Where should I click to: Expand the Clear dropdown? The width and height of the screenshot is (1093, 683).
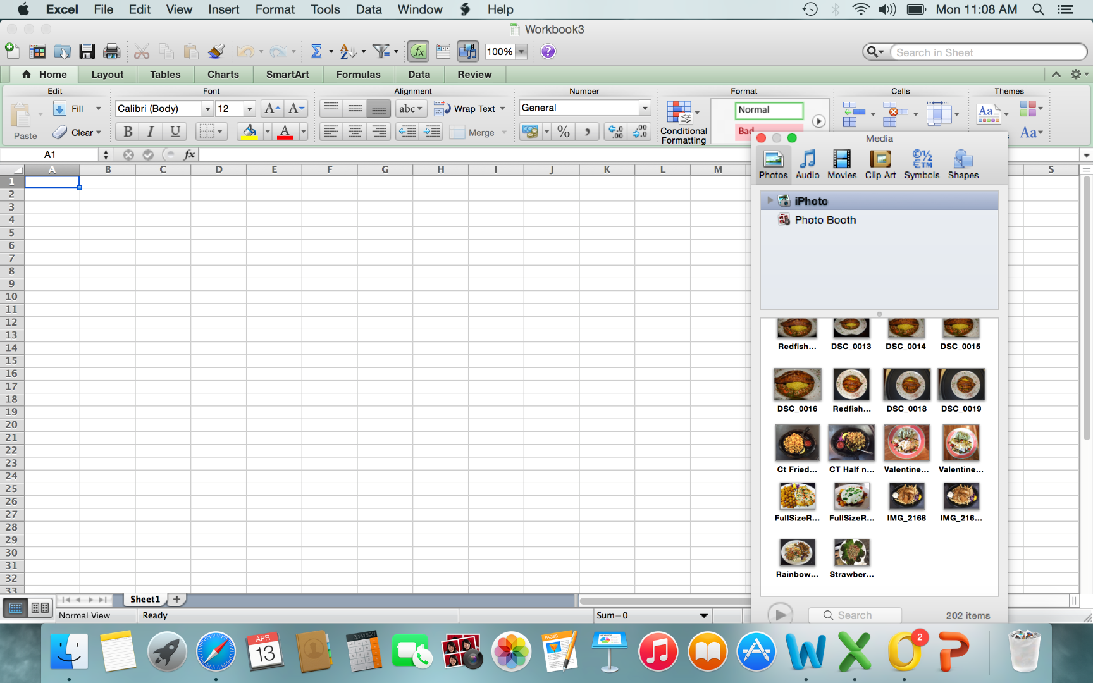pyautogui.click(x=99, y=132)
